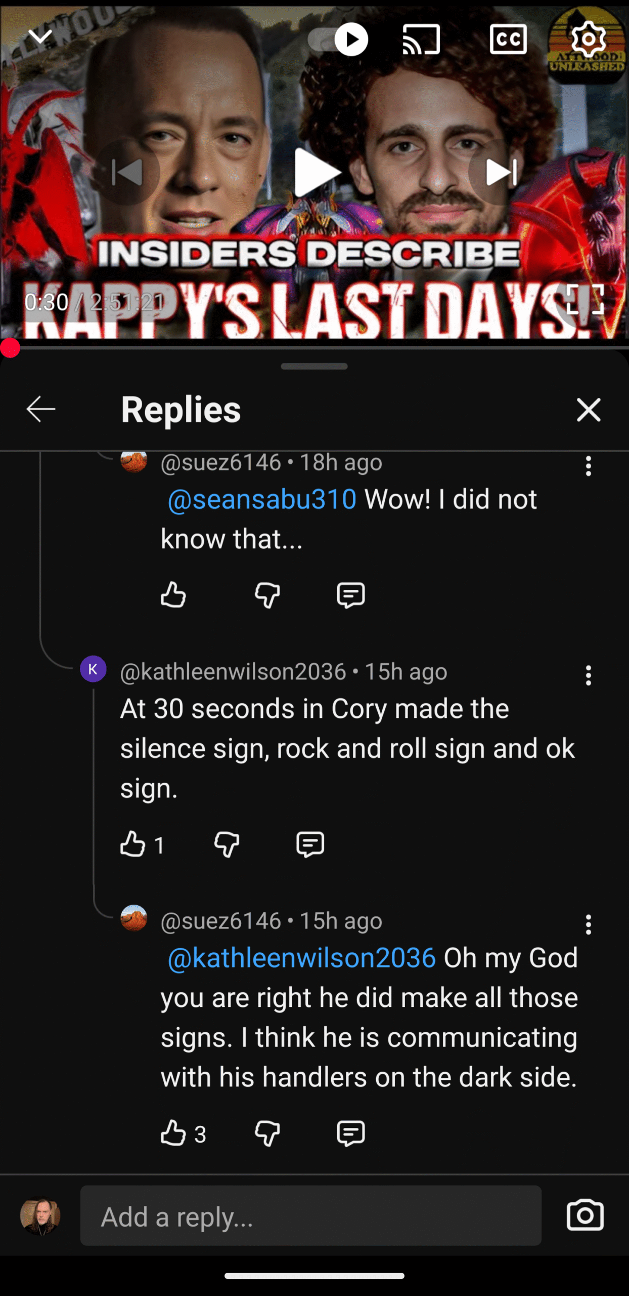
Task: Dislike the "At 30 seconds in Cory" comment
Action: click(227, 844)
